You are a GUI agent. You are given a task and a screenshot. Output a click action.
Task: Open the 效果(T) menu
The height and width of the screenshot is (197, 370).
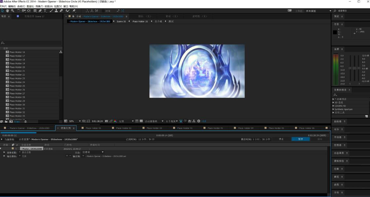click(x=39, y=6)
